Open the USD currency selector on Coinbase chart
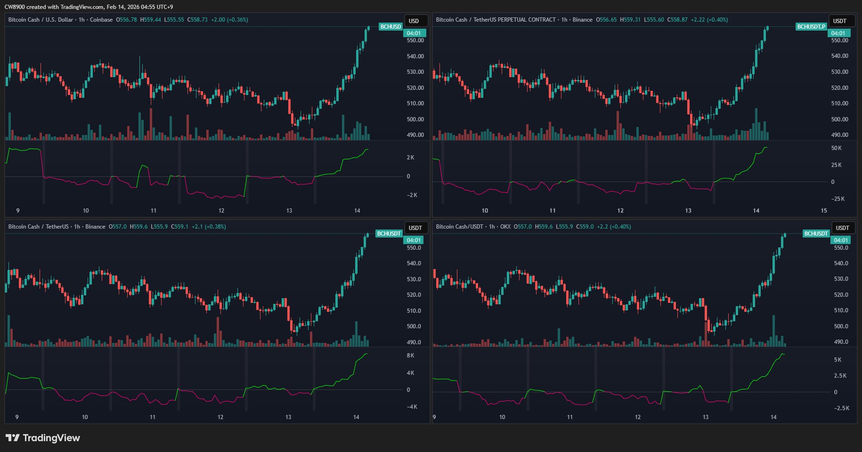The image size is (862, 452). [x=415, y=21]
